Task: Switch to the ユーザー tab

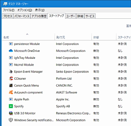Action: click(70, 16)
